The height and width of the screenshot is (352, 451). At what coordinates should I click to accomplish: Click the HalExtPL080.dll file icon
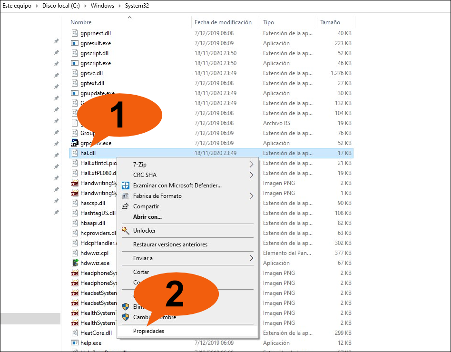coord(75,173)
